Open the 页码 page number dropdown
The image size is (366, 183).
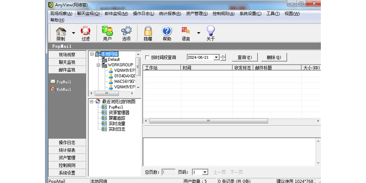click(205, 172)
